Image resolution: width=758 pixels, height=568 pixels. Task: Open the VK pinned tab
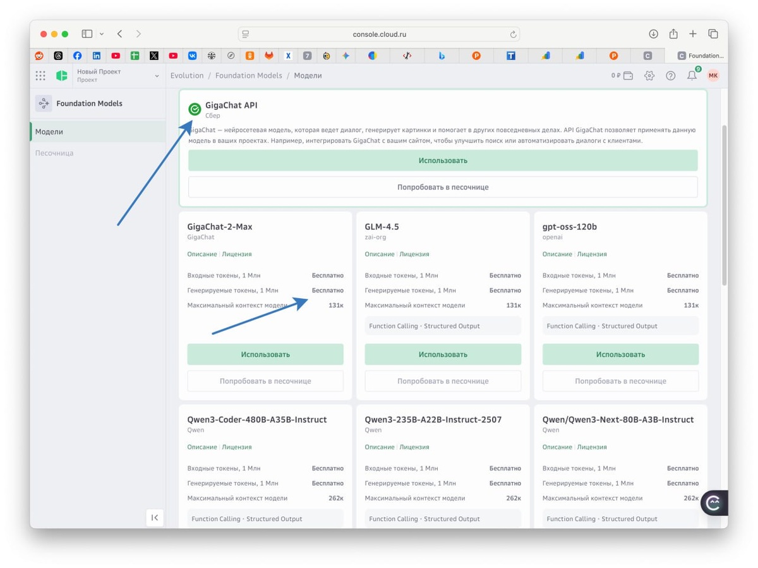[192, 56]
